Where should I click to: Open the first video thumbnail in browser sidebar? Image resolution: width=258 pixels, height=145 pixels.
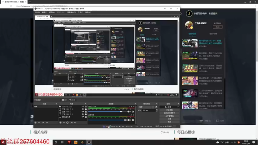[190, 43]
